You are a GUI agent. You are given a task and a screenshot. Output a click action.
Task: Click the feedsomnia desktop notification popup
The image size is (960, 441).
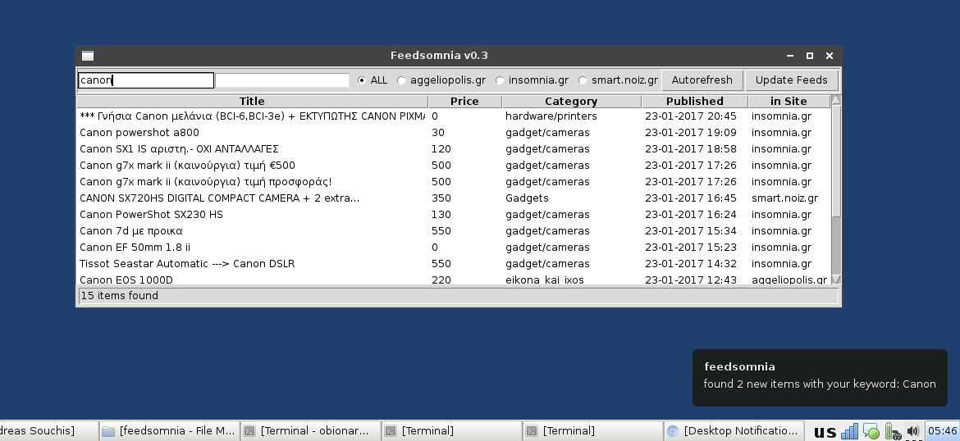point(820,377)
